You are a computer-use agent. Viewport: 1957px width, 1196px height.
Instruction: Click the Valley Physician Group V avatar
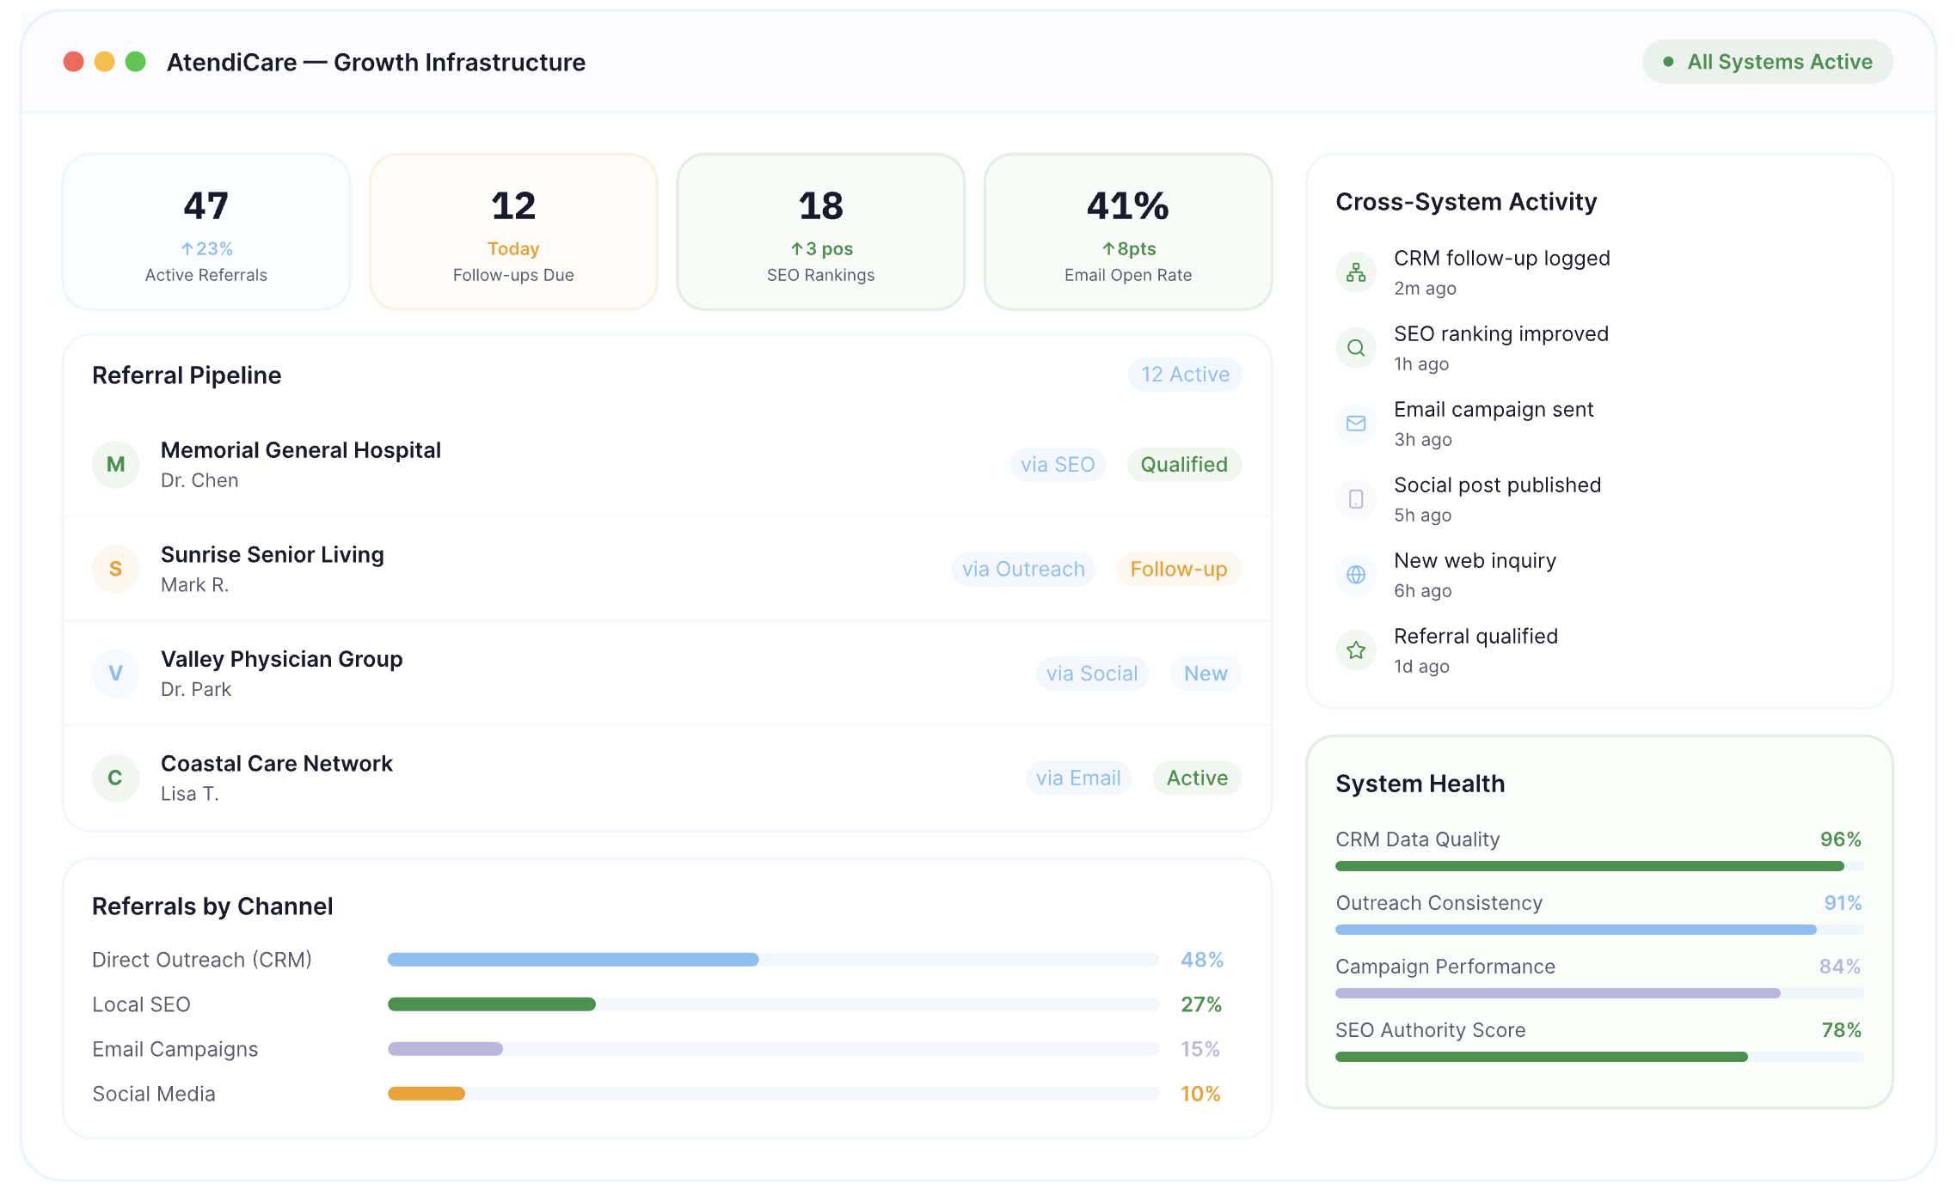(x=116, y=674)
